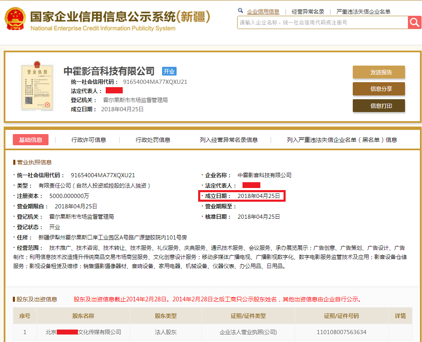Viewport: 422px width, 342px height.
Task: Click the 股东及出资信息 section heading
Action: point(37,299)
